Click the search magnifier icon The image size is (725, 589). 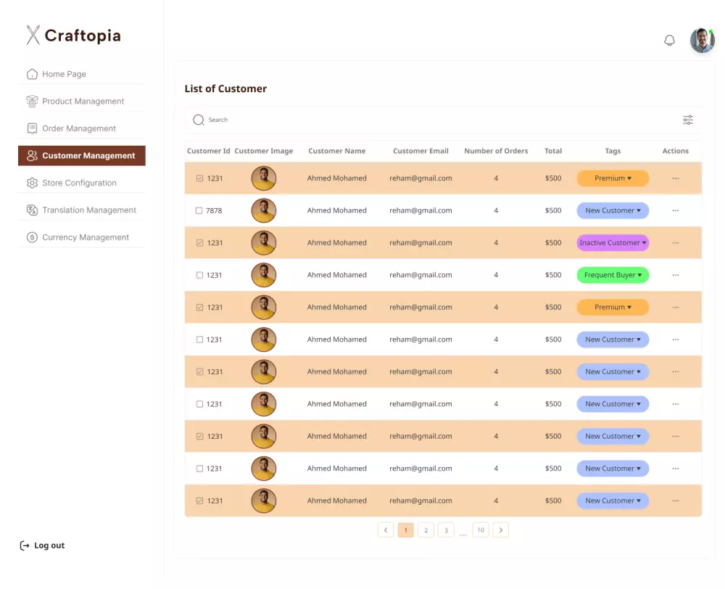[198, 120]
